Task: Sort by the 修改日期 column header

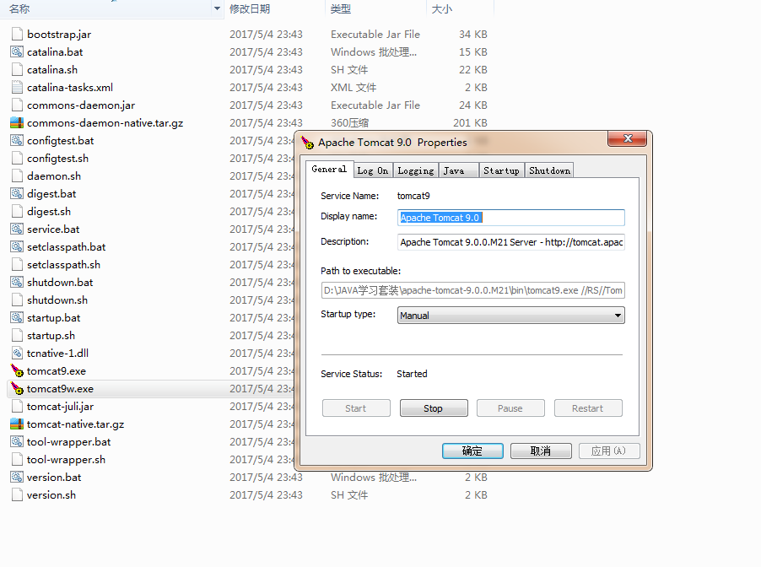Action: pyautogui.click(x=250, y=8)
